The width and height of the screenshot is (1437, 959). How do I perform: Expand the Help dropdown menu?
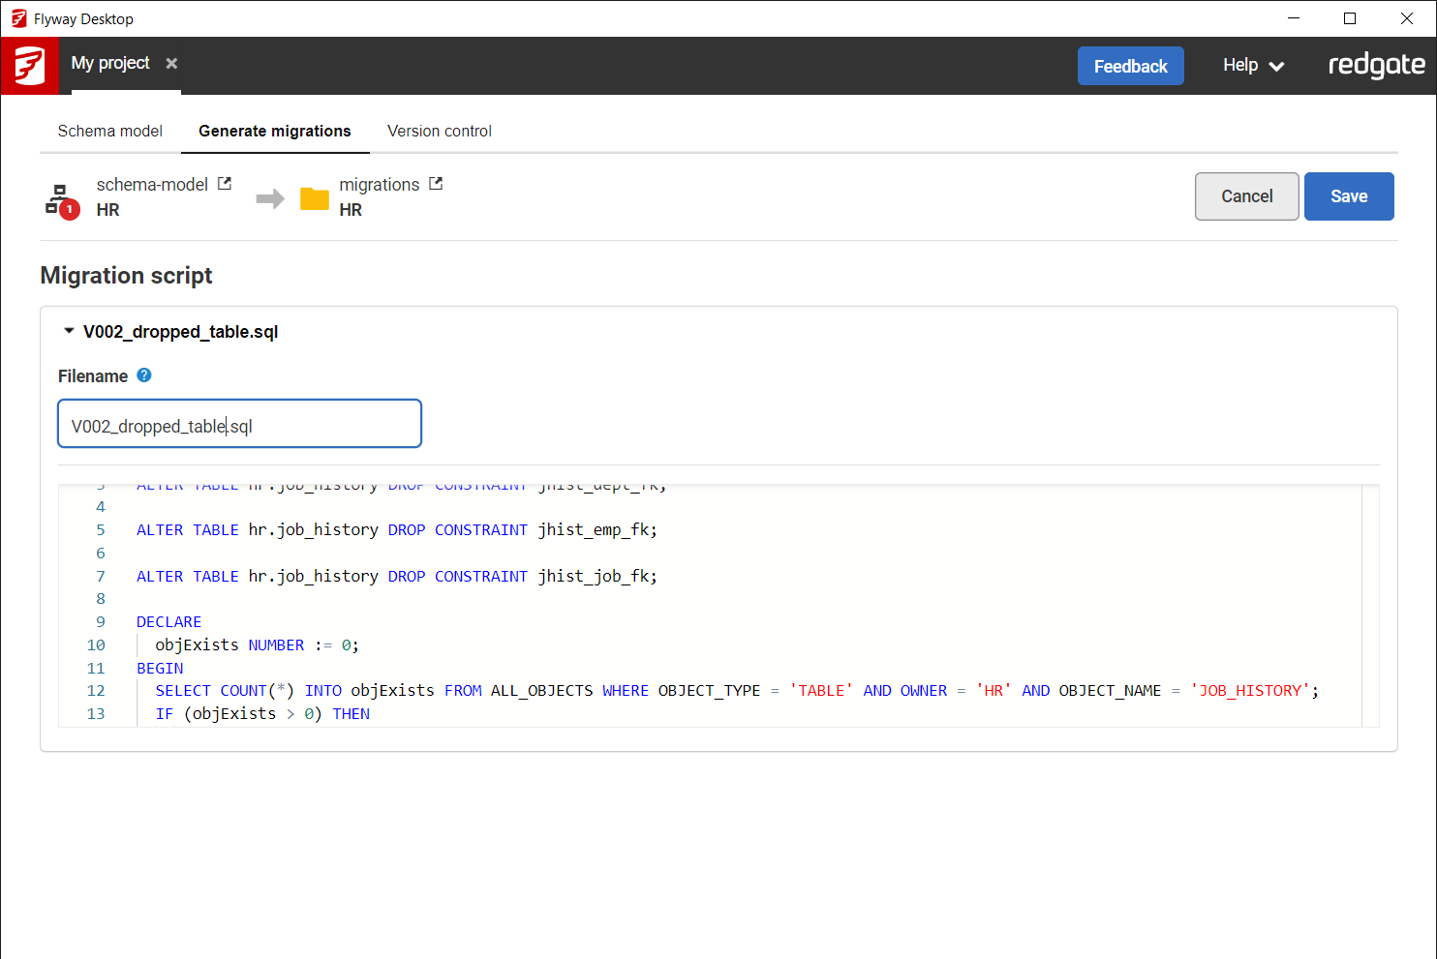click(x=1253, y=66)
